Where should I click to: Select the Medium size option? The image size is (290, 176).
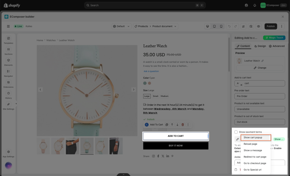(165, 96)
